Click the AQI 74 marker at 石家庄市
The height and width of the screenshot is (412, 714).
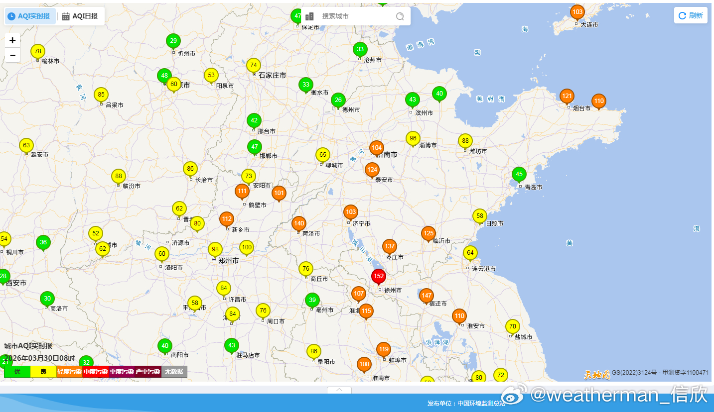(254, 65)
